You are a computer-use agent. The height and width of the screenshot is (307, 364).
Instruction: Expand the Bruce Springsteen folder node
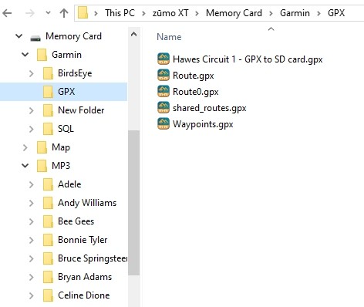coord(32,258)
